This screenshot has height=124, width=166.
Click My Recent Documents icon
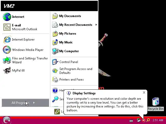click(x=55, y=25)
